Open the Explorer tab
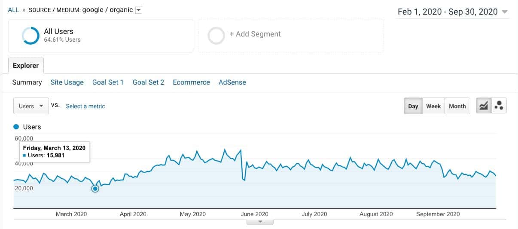Screen dimensions: 518x229 tap(26, 66)
